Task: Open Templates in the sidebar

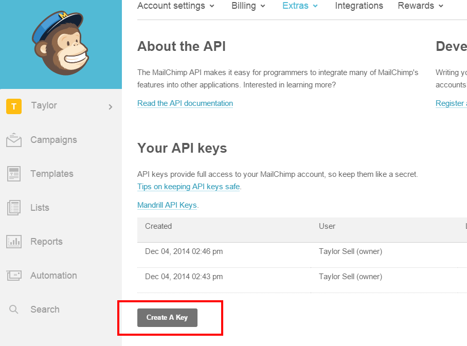Action: [52, 174]
